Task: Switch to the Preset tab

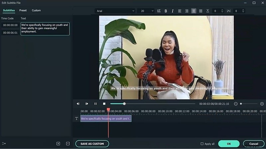Action: (23, 11)
